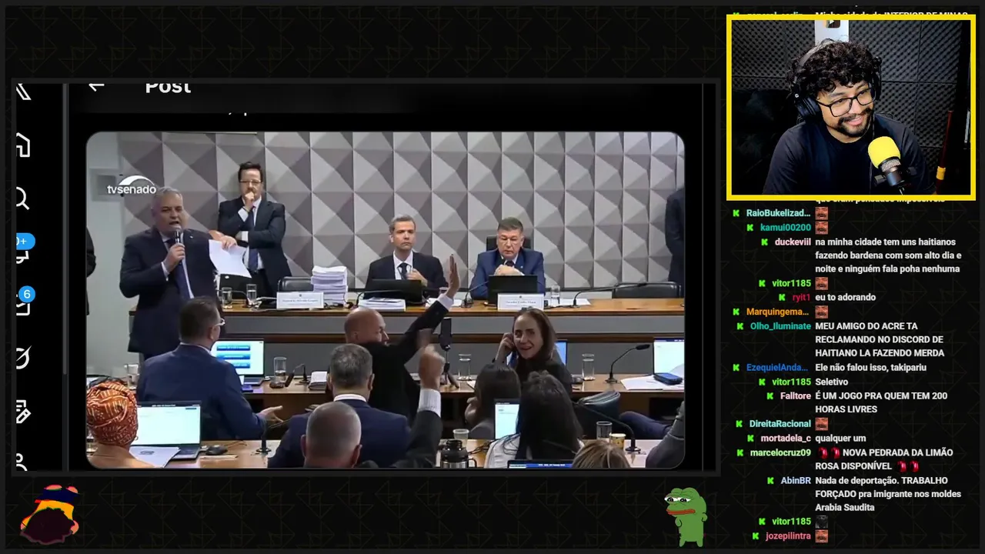Click the emote posted by jozepilintra
This screenshot has height=554, width=985.
[x=822, y=536]
